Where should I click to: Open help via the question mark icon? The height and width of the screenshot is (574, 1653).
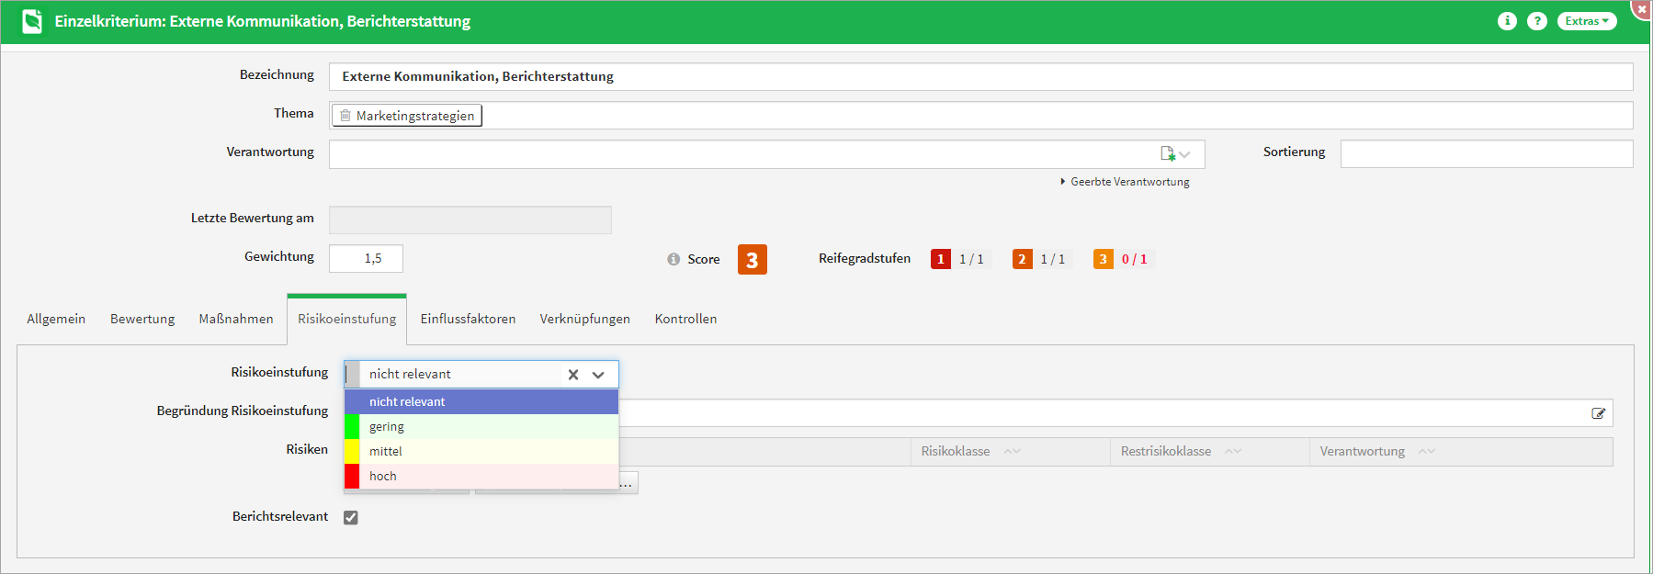(x=1536, y=21)
